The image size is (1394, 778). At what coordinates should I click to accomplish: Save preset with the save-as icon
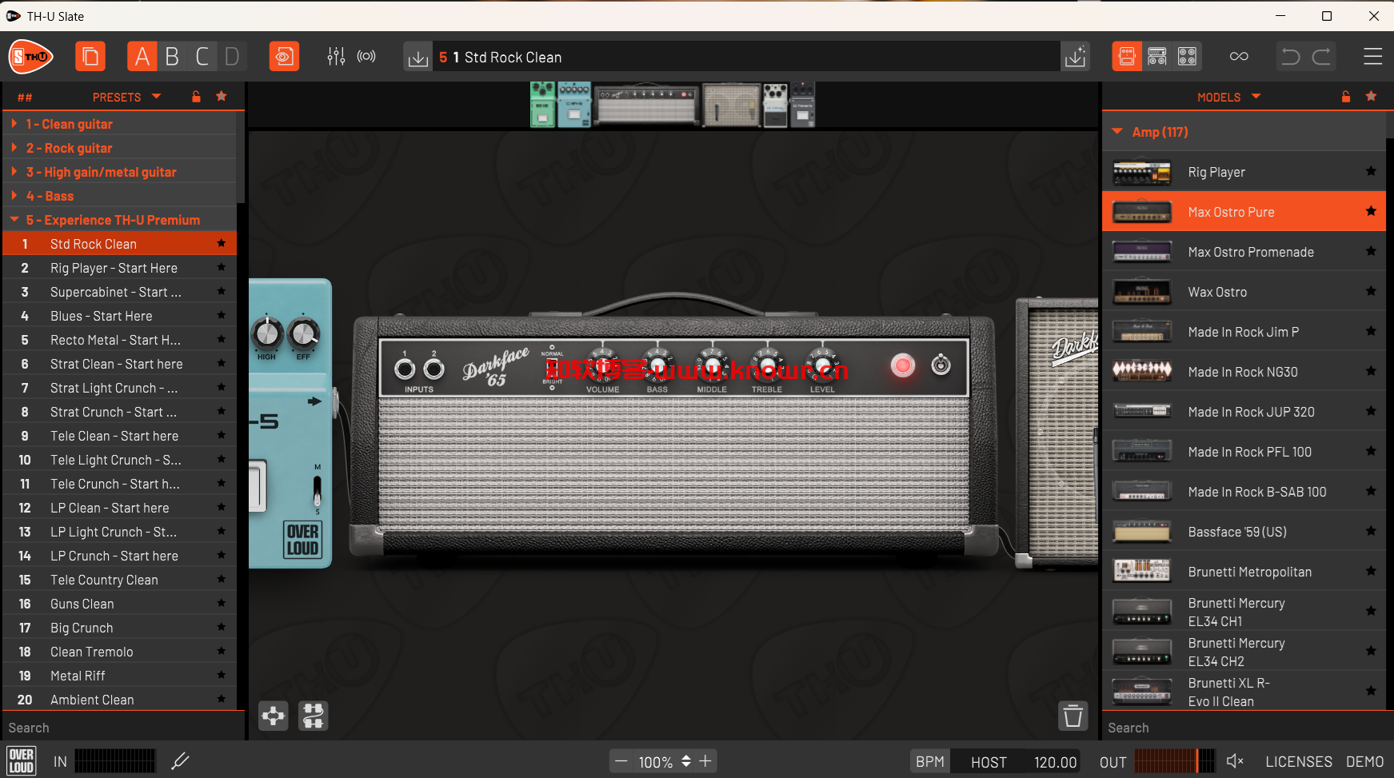tap(1075, 57)
